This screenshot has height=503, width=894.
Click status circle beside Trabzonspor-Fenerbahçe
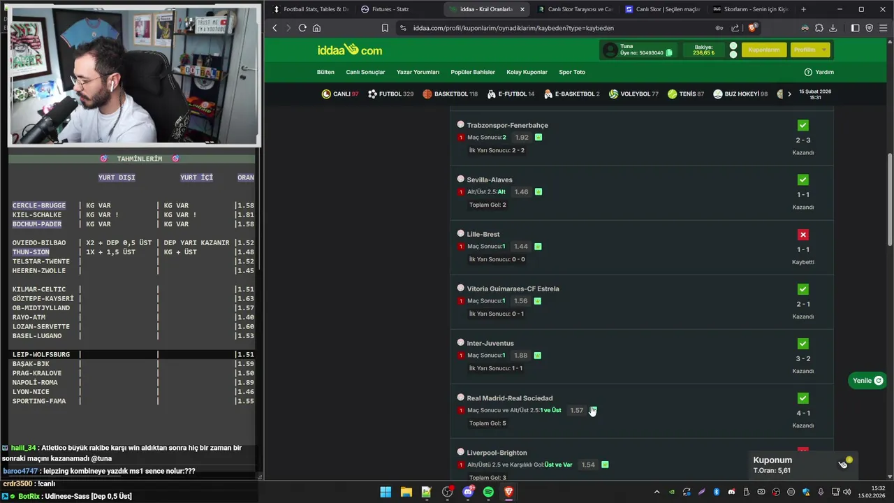click(x=460, y=124)
